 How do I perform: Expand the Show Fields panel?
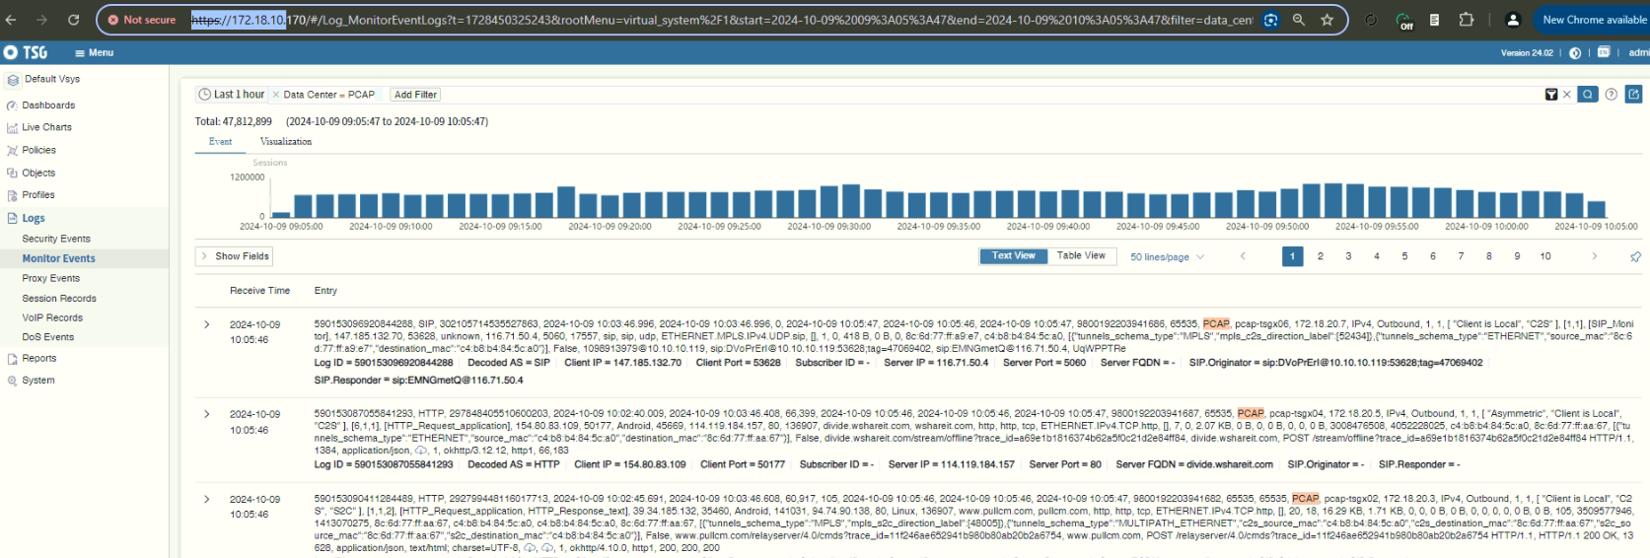click(x=235, y=256)
